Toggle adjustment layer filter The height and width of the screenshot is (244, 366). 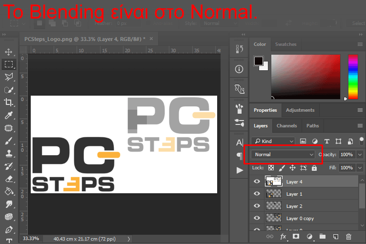point(315,141)
